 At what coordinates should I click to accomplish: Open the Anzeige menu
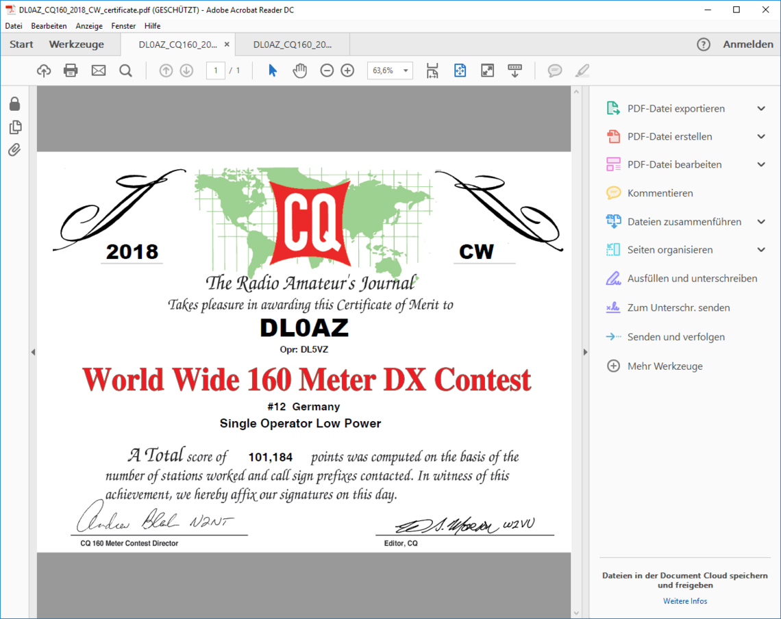point(89,26)
